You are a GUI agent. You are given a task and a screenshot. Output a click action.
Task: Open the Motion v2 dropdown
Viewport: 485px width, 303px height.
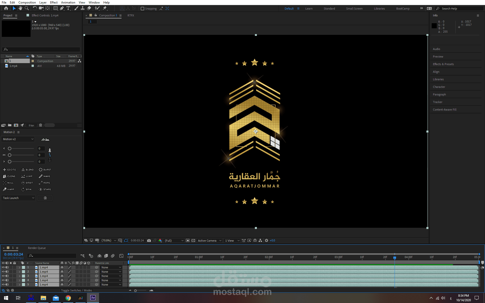(x=18, y=139)
